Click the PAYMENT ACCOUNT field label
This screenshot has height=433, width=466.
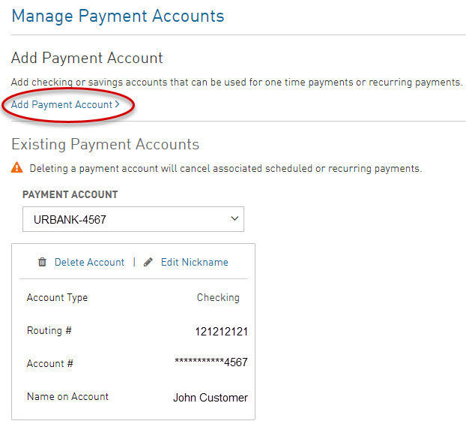[x=70, y=194]
